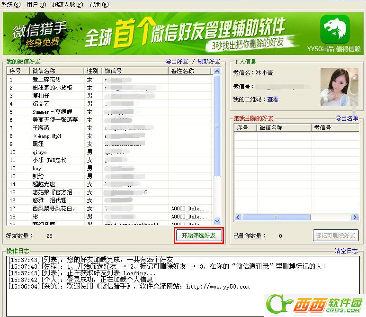
Task: Click the 导出好友 link
Action: point(177,62)
